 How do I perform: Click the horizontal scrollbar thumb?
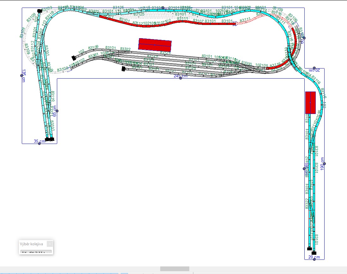(x=175, y=269)
